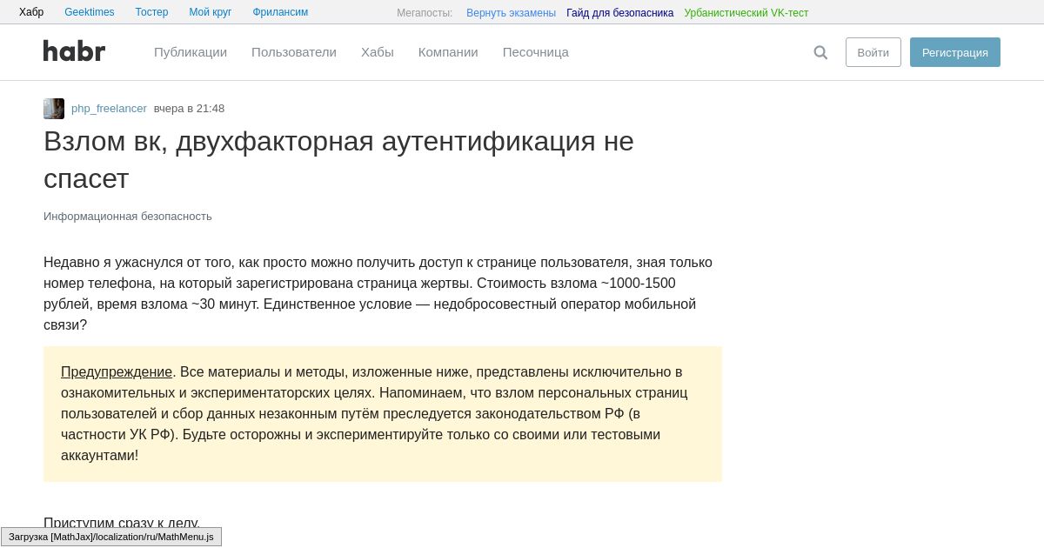This screenshot has height=548, width=1044.
Task: Open megapost Гайд для безопасника
Action: point(619,13)
